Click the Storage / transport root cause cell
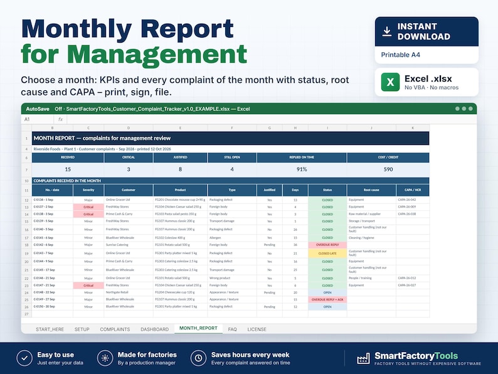This screenshot has width=498, height=374. click(371, 221)
